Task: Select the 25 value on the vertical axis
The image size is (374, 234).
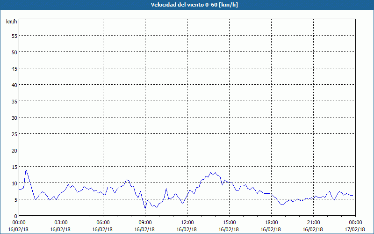Action: tap(14, 134)
